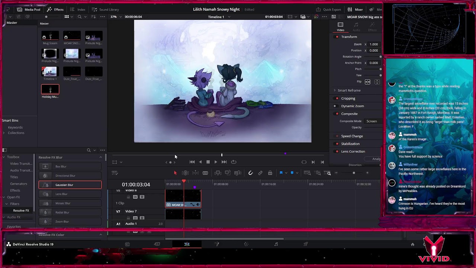Screen dimensions: 476x268
Task: Click timeline zoom in plus button
Action: click(x=367, y=173)
